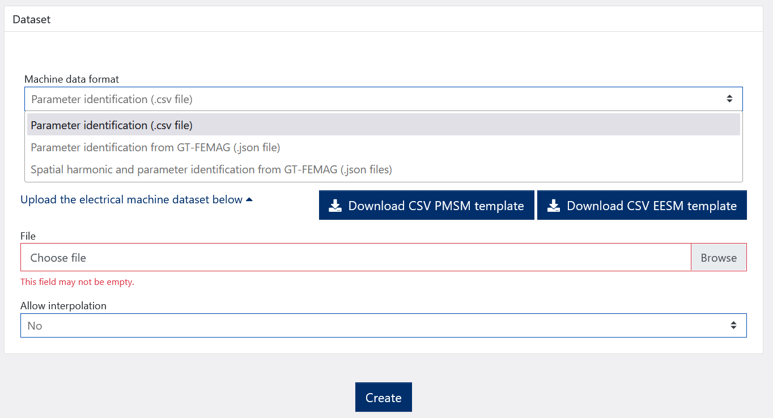Click the arrows icon in Allow interpolation field
Image resolution: width=773 pixels, height=418 pixels.
click(x=733, y=326)
